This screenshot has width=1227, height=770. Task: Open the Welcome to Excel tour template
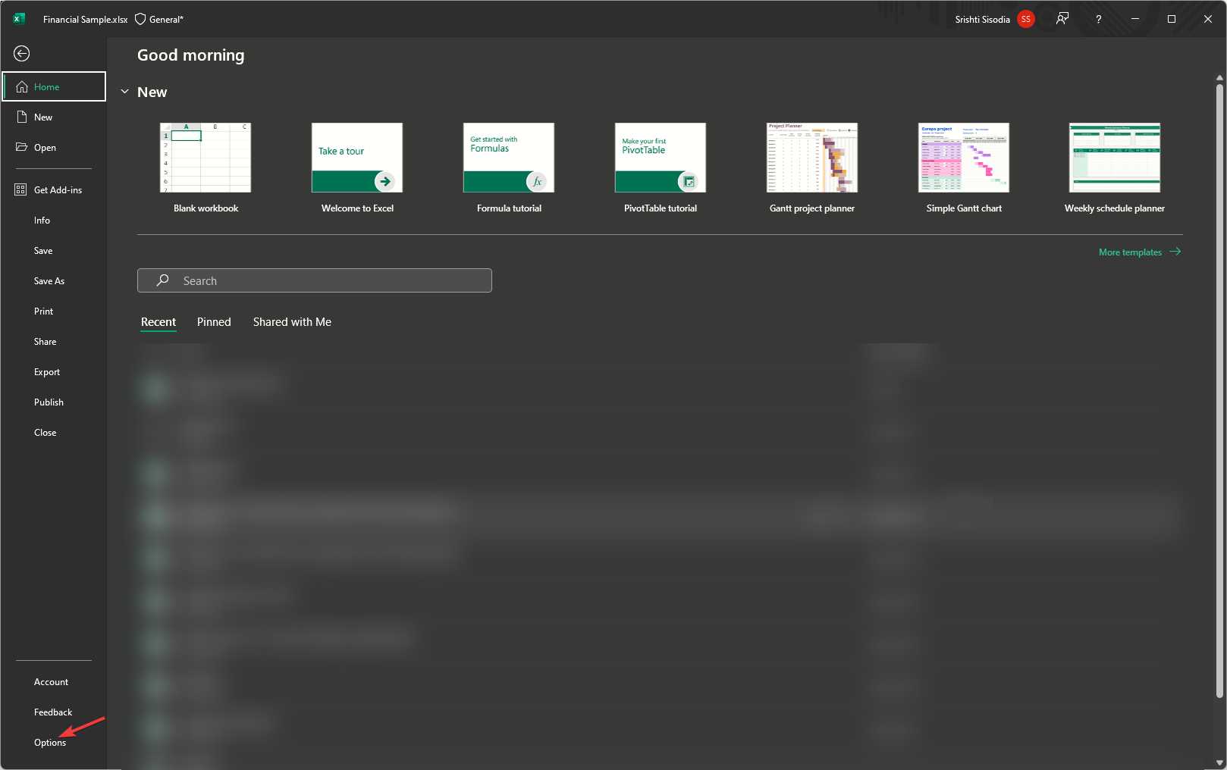coord(357,158)
